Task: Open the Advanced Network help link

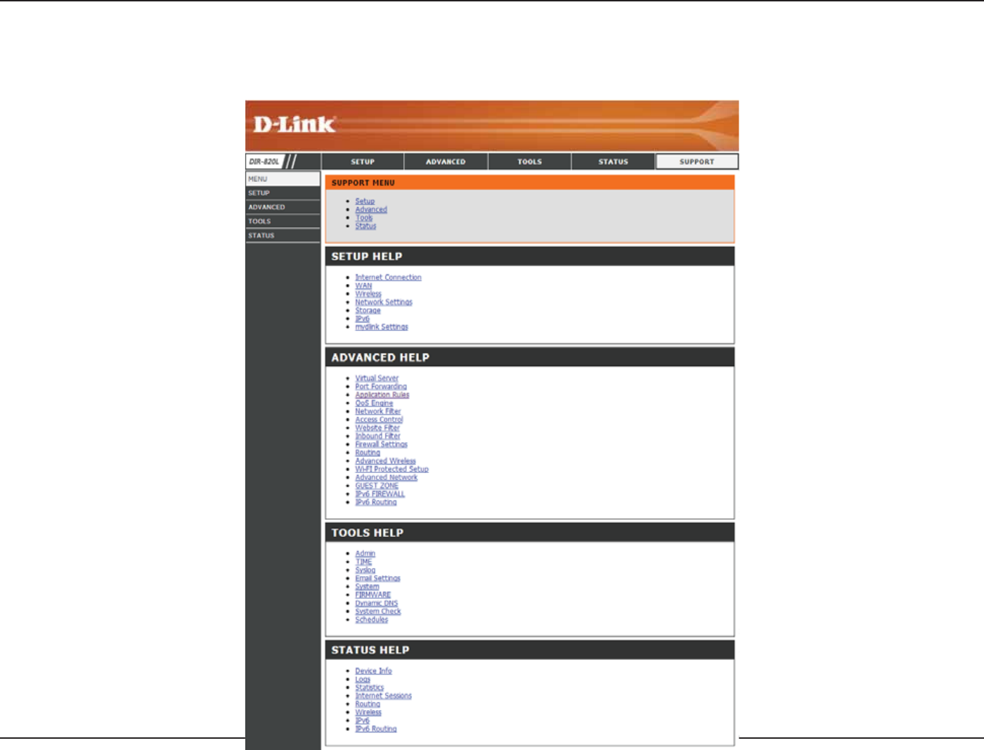Action: coord(387,478)
